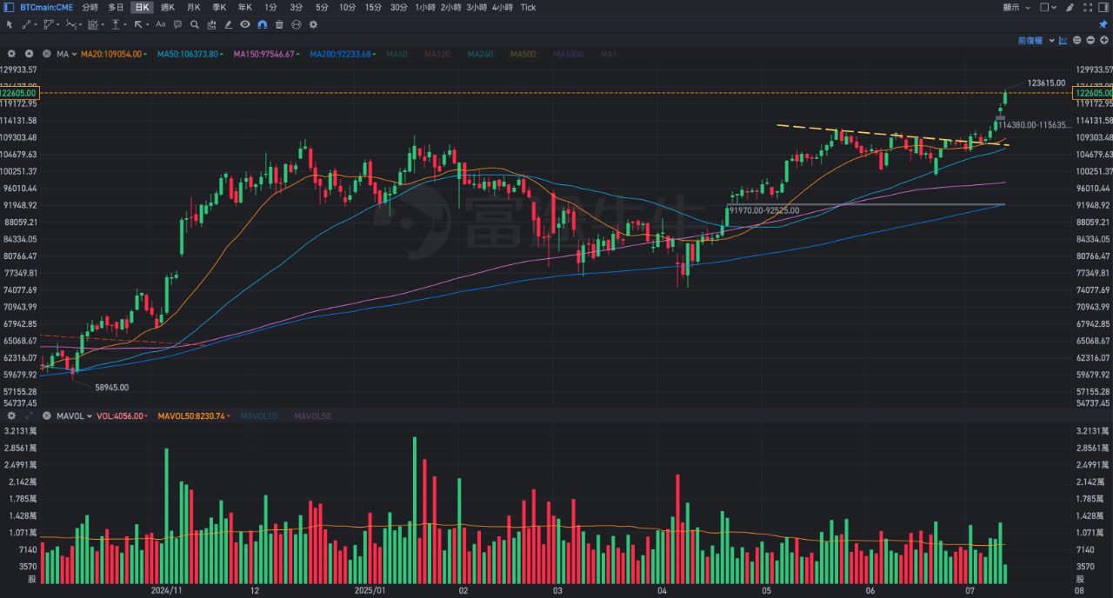Select the Aa text annotation tool

click(161, 24)
